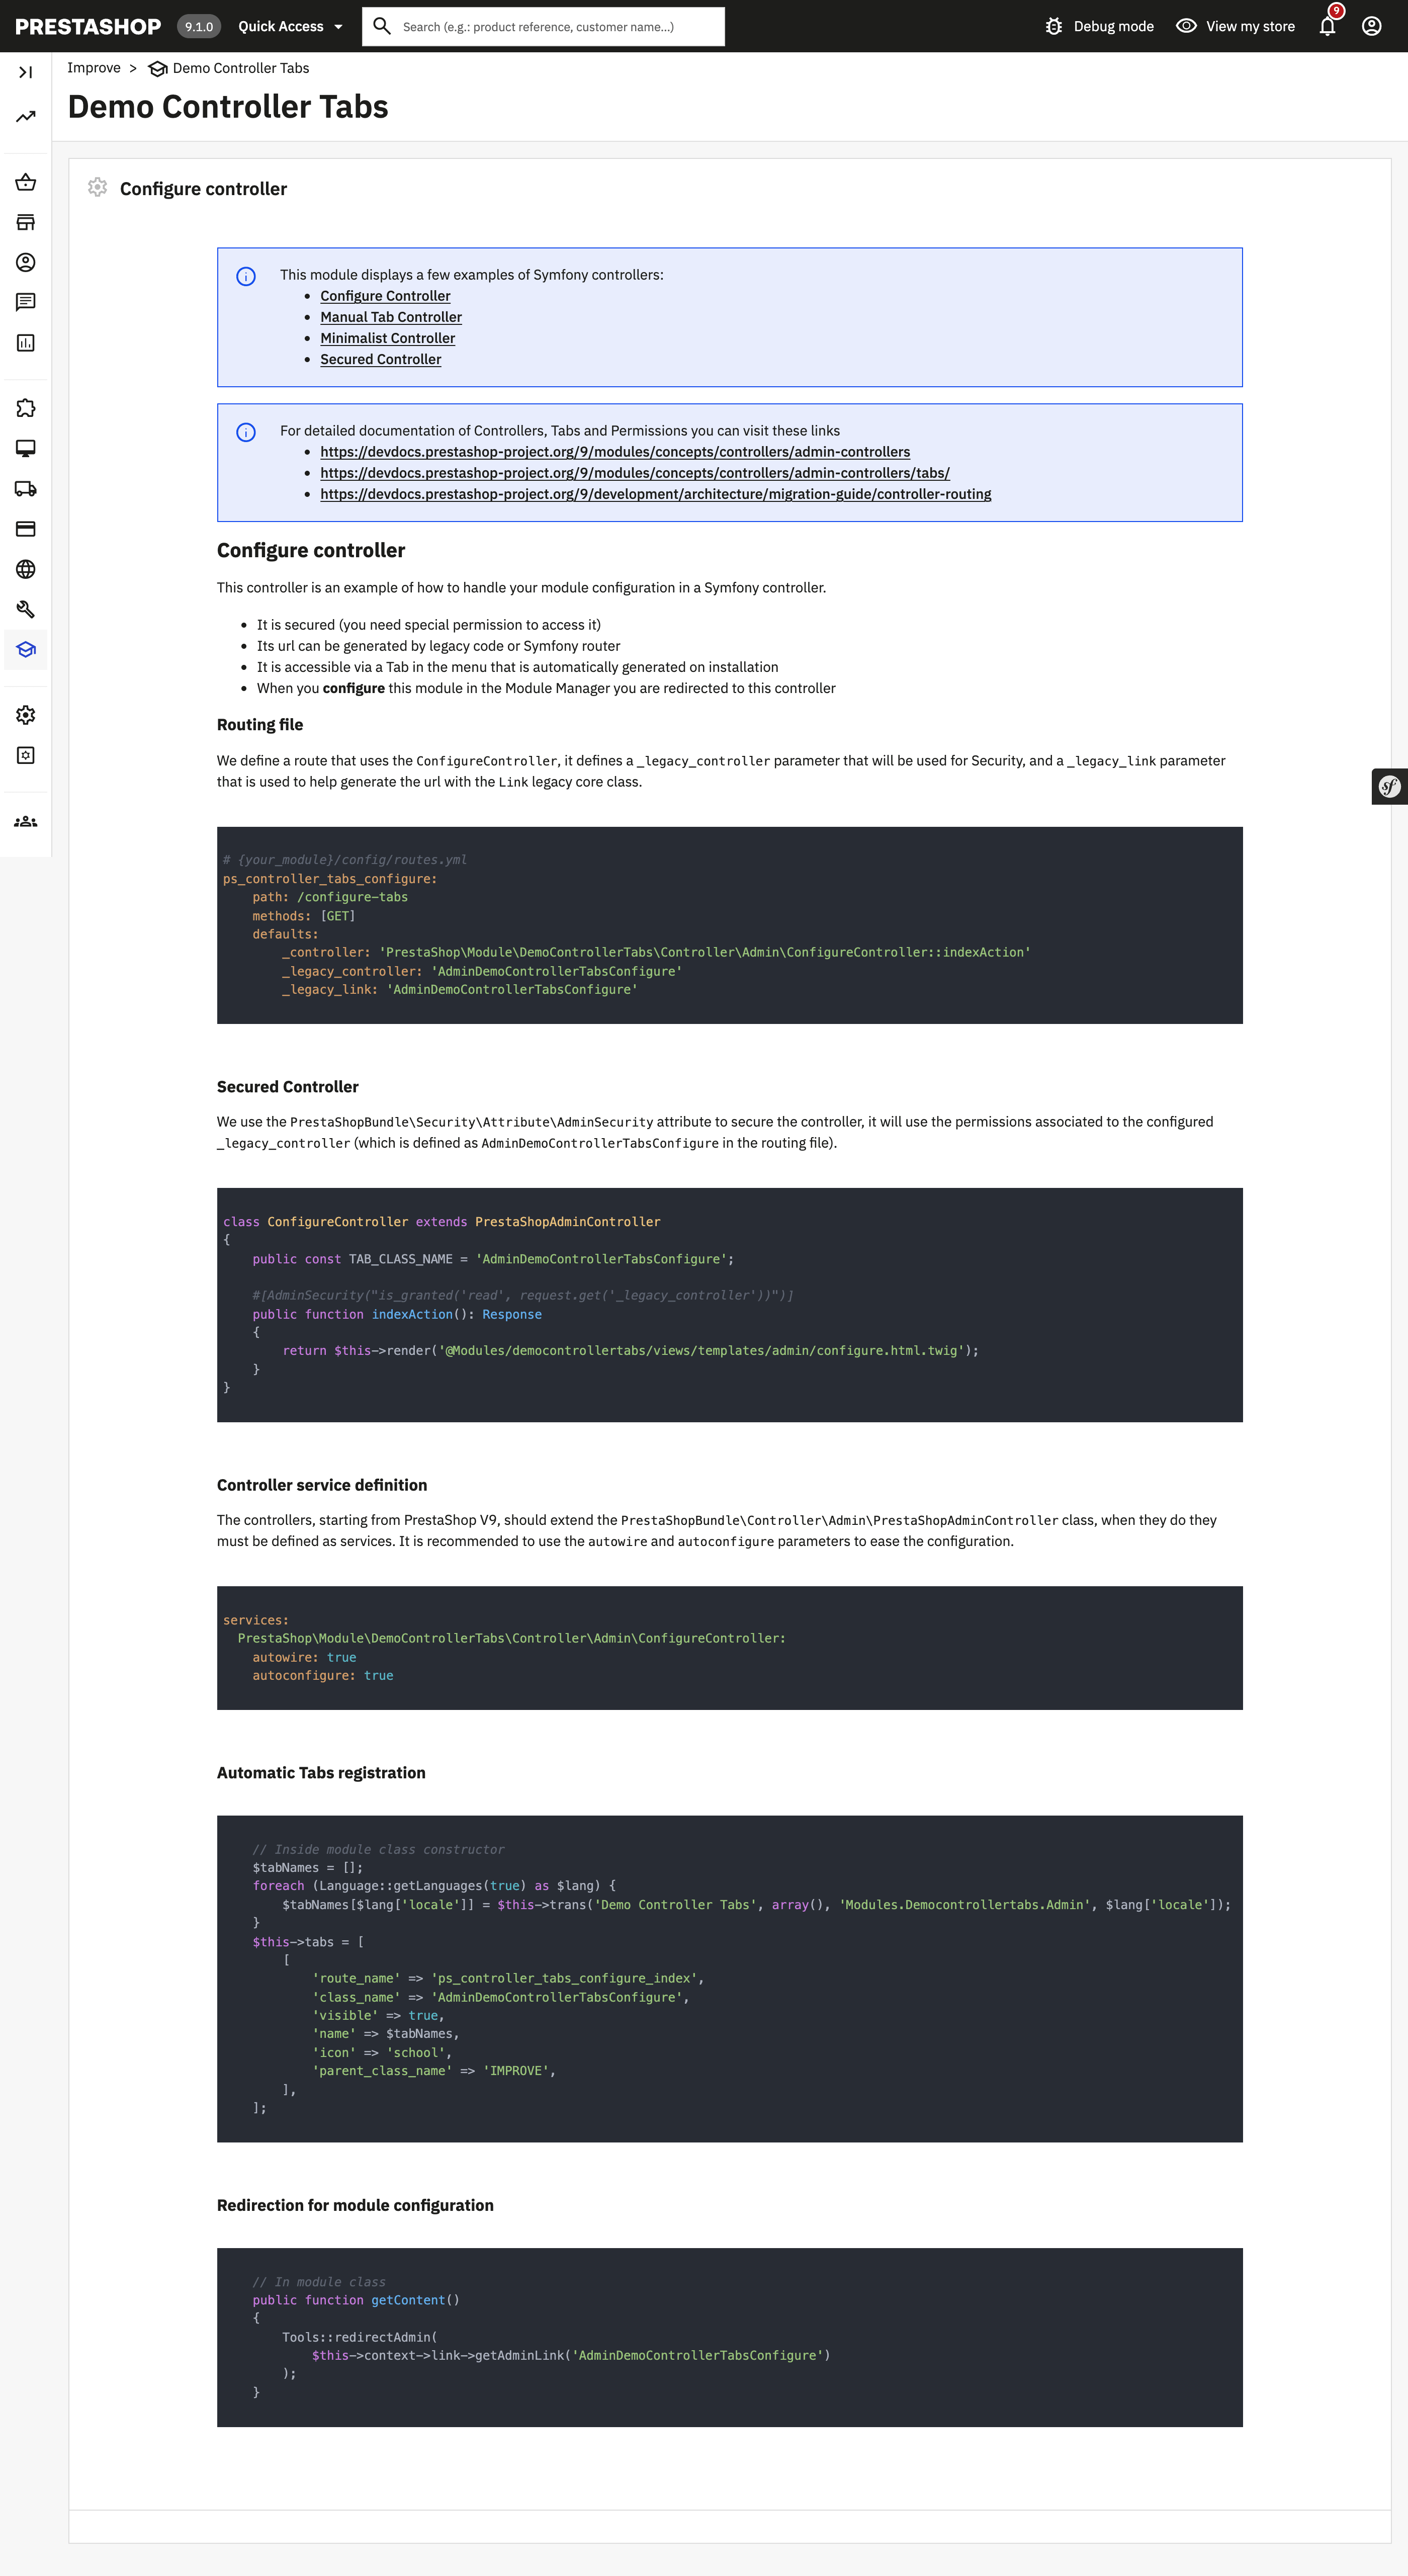Toggle Debug mode
This screenshot has width=1408, height=2576.
[x=1100, y=26]
